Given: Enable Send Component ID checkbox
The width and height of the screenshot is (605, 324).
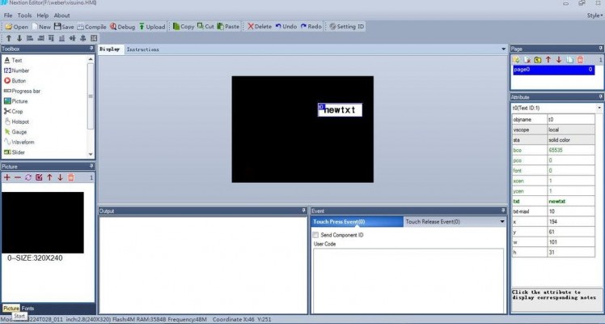Looking at the screenshot, I should point(315,235).
